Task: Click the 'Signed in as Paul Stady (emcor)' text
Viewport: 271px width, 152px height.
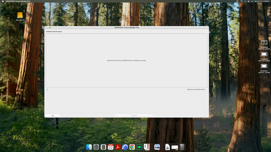Action: point(196,90)
